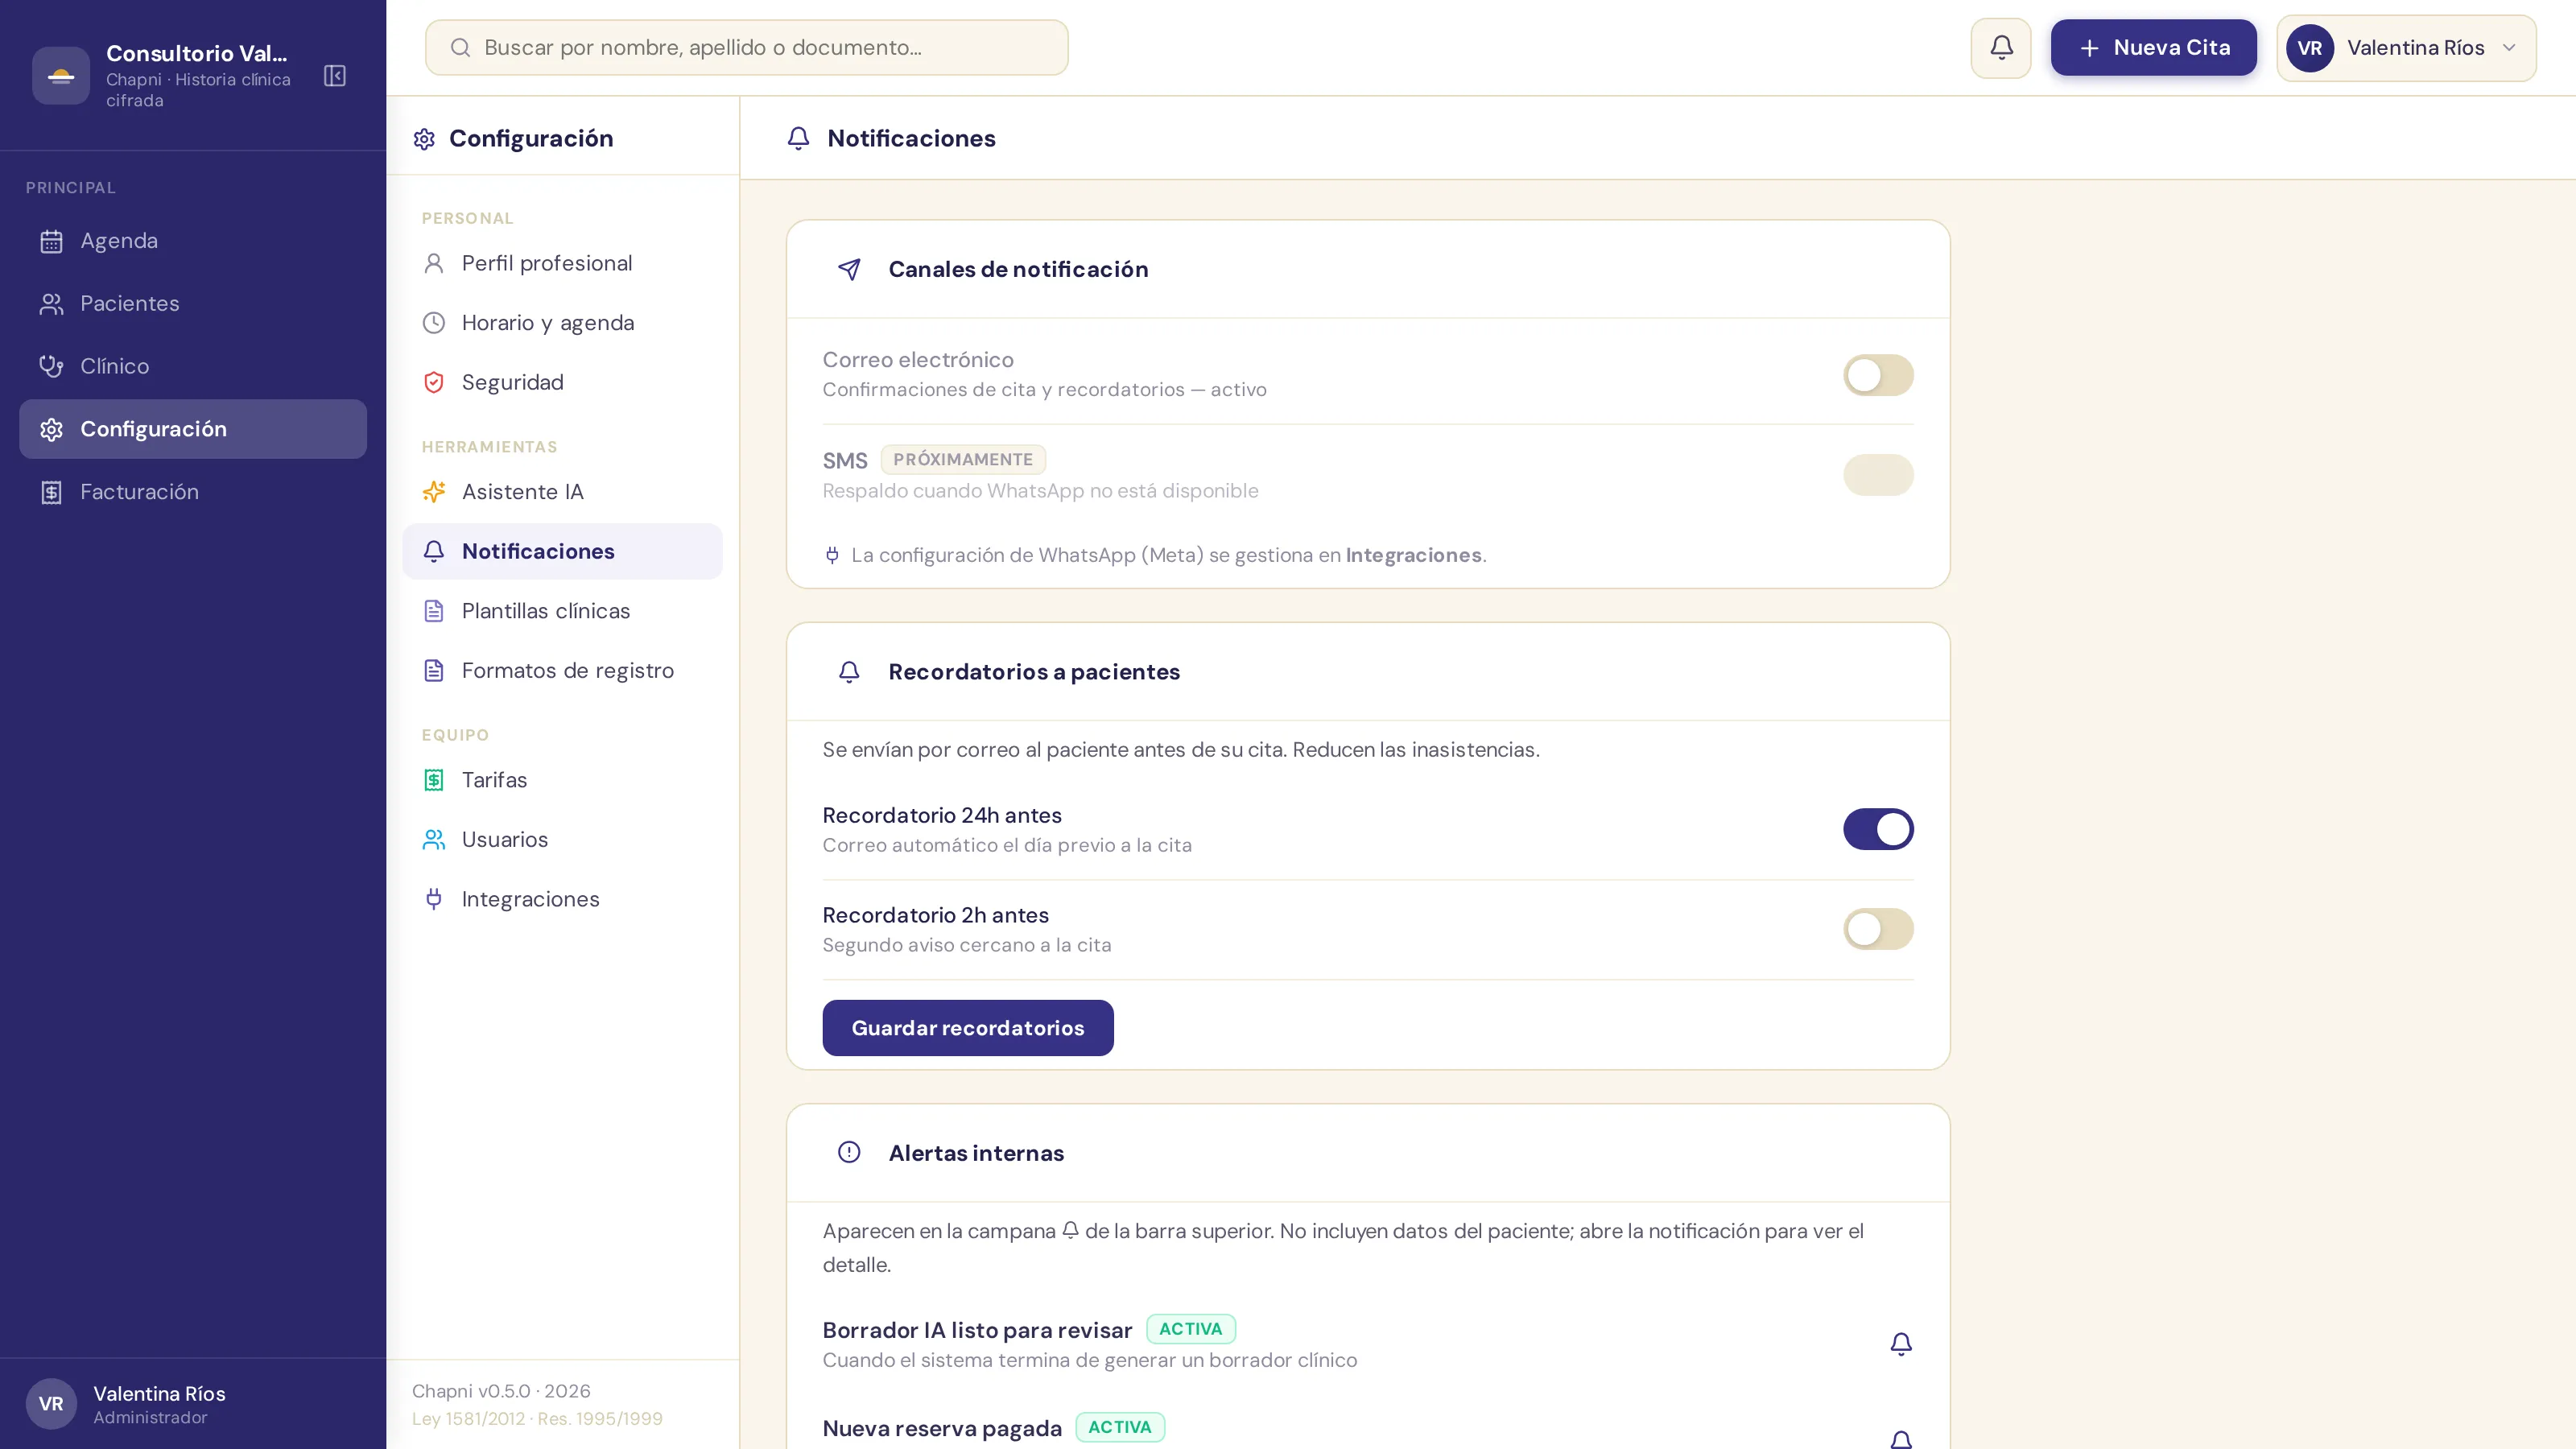Click ACTIVA badge on Nueva reserva pagada
The height and width of the screenshot is (1449, 2576).
click(1119, 1427)
